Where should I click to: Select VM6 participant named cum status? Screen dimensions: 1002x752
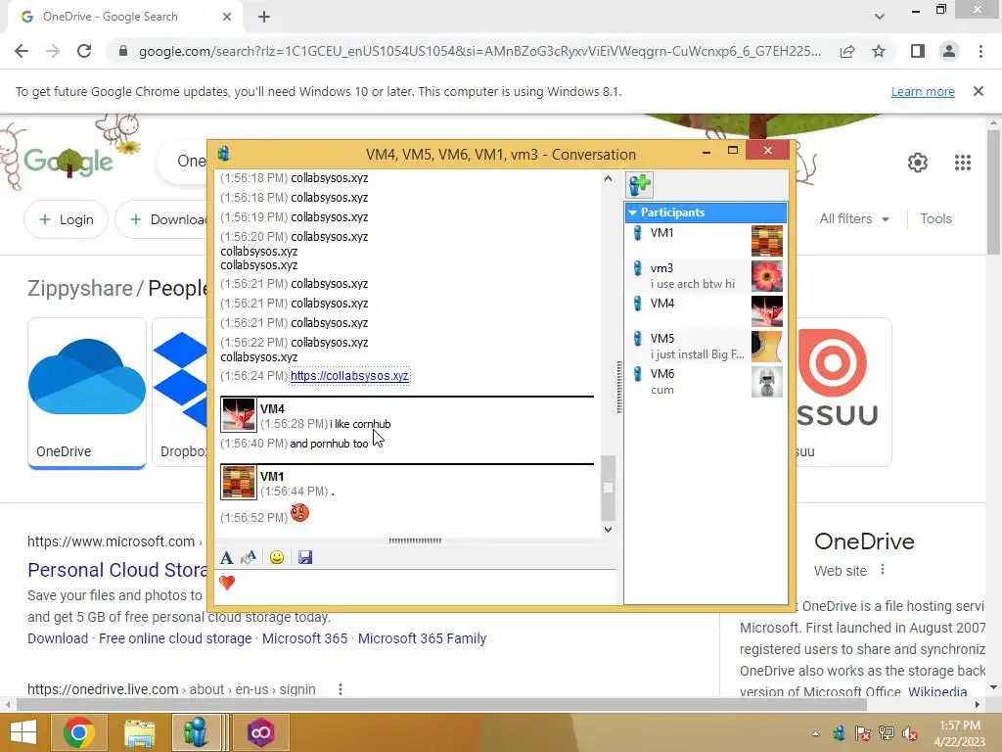pyautogui.click(x=706, y=381)
